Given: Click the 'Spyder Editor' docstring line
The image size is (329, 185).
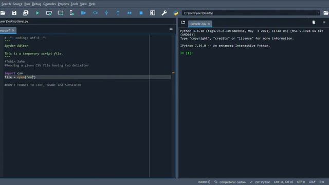Looking at the screenshot, I should tap(16, 46).
